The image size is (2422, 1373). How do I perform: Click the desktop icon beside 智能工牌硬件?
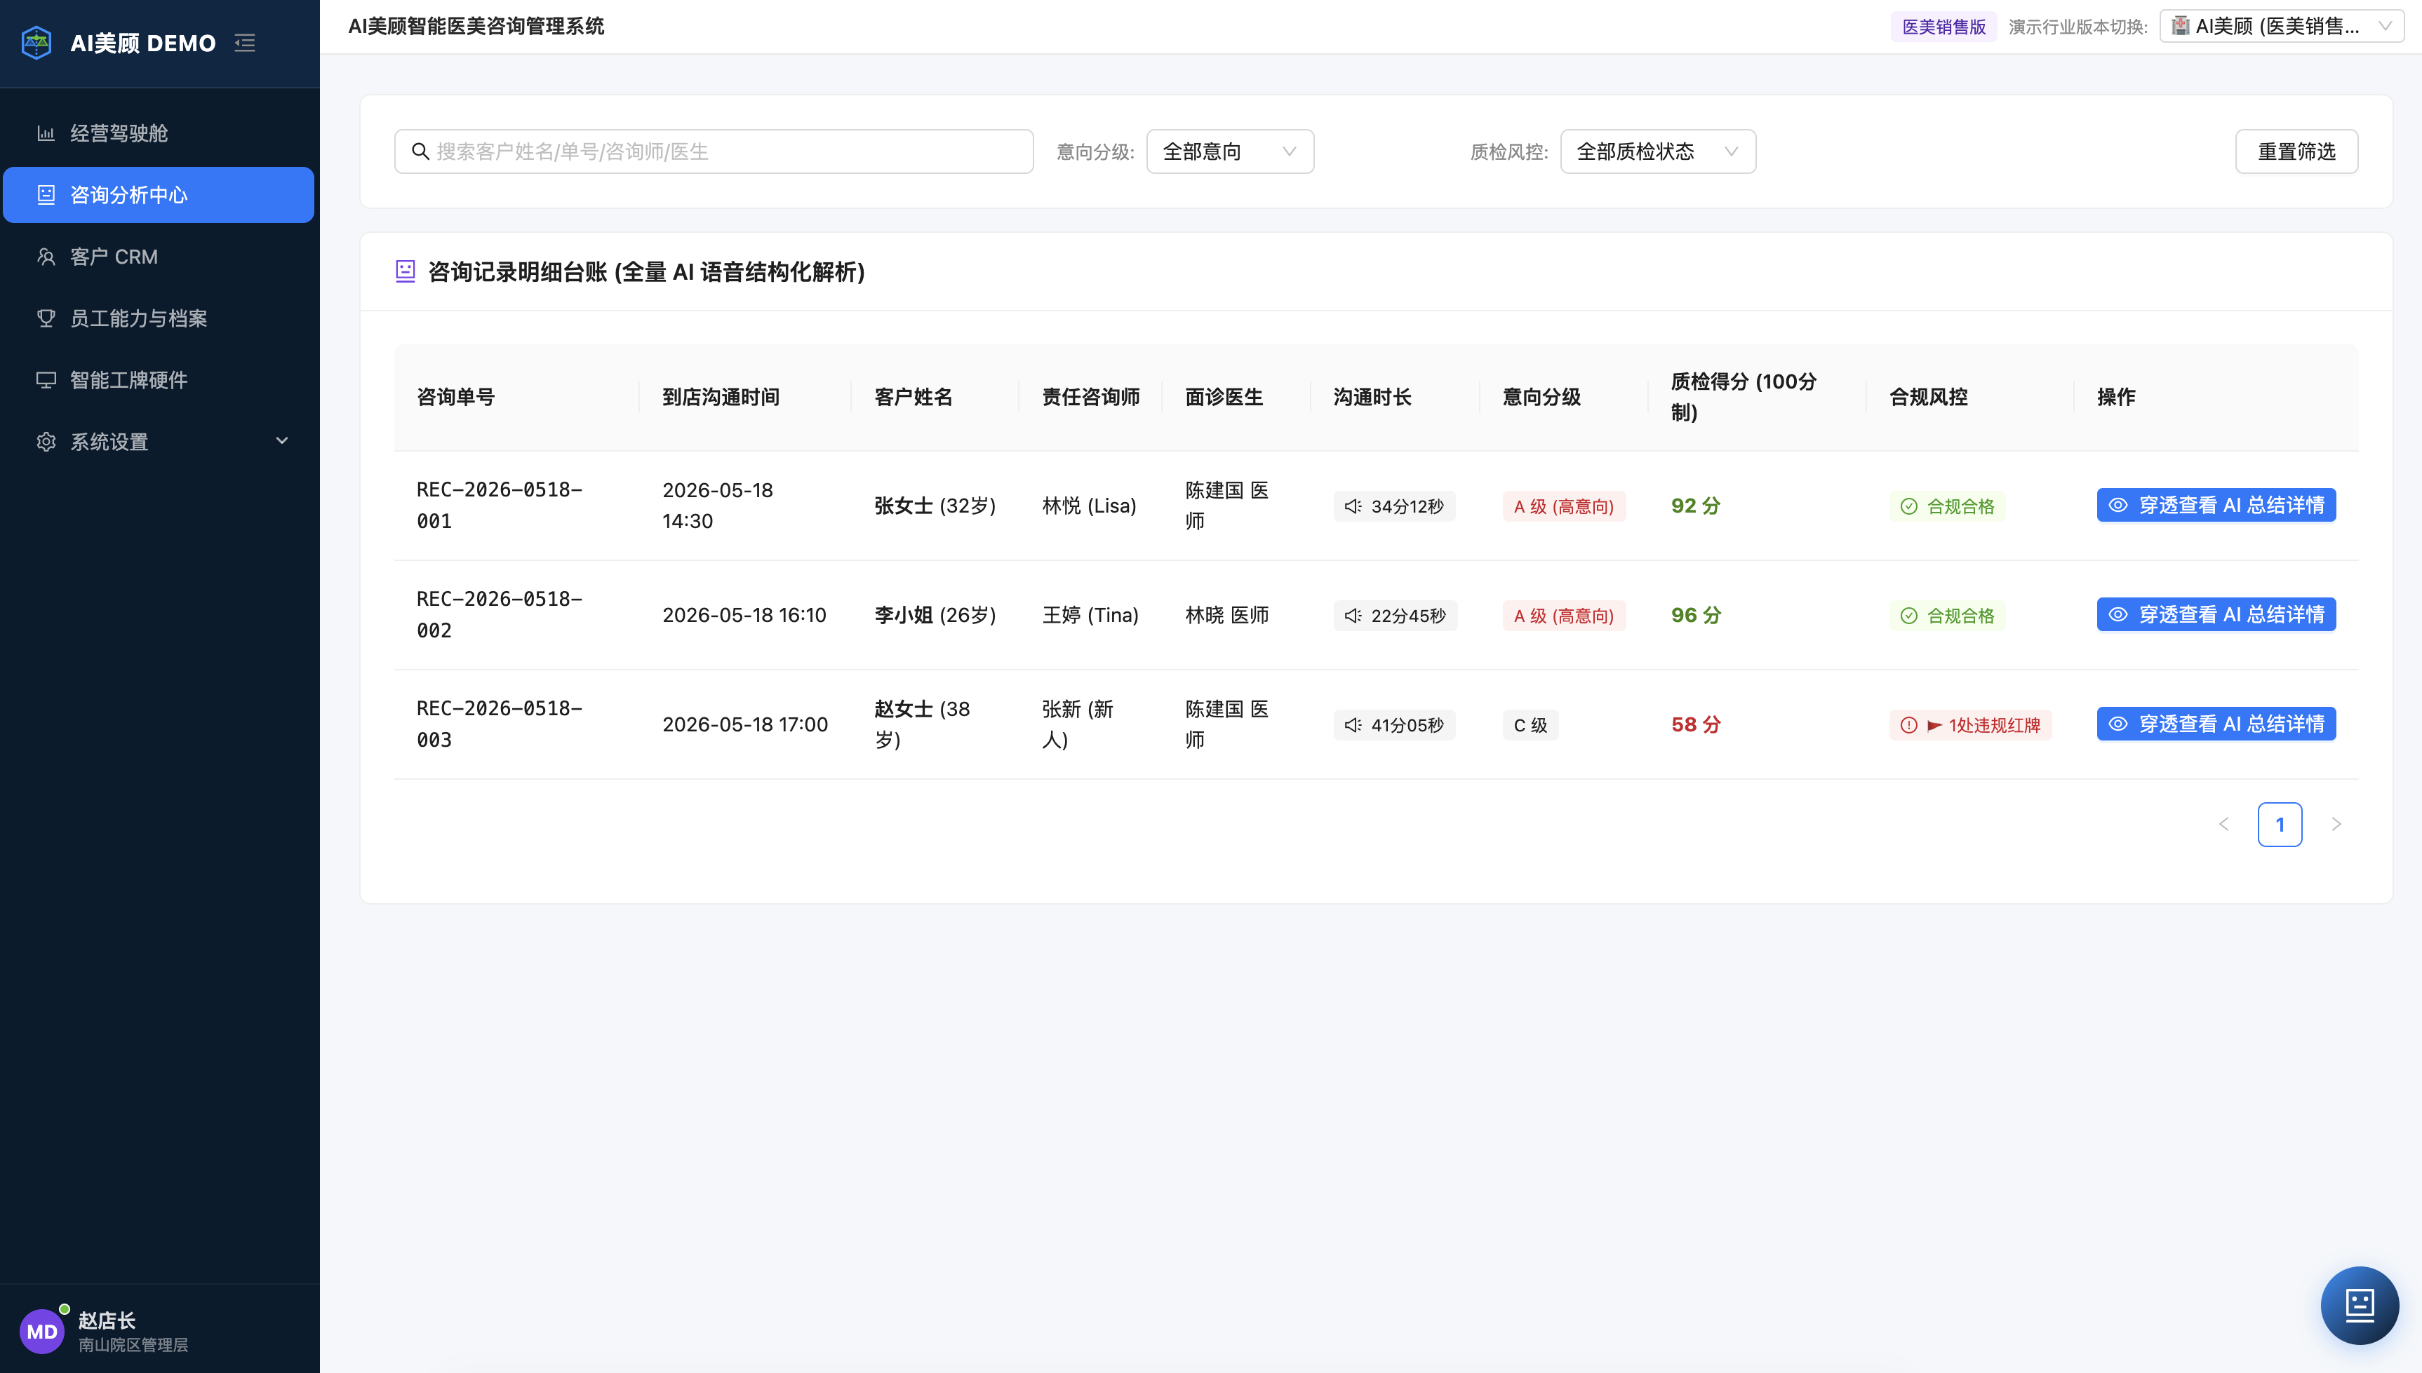(46, 380)
